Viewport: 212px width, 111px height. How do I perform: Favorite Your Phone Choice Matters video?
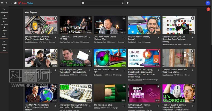pos(124,18)
